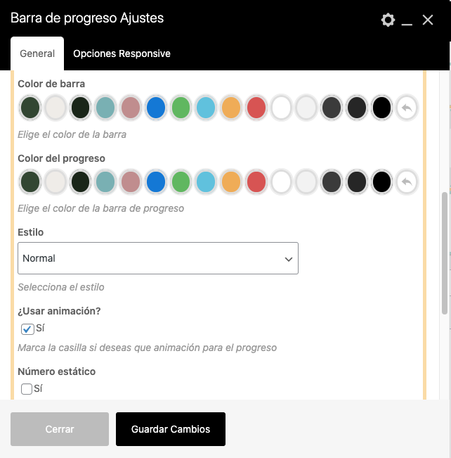Click the Cerrar button
This screenshot has width=451, height=458.
point(60,429)
